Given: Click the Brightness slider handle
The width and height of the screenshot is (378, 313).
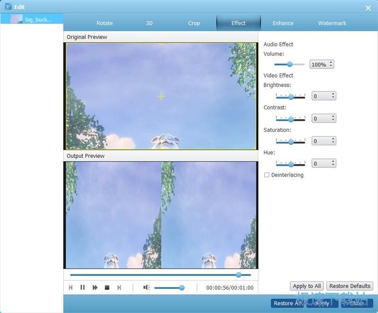Looking at the screenshot, I should tap(291, 97).
